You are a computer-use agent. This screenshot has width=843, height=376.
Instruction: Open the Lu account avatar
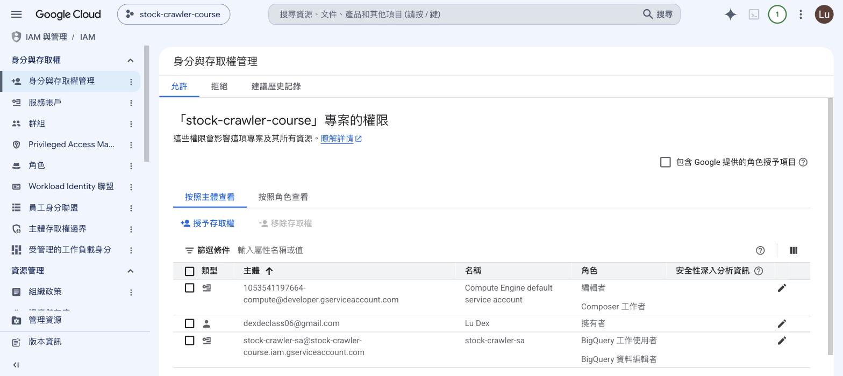pyautogui.click(x=824, y=15)
